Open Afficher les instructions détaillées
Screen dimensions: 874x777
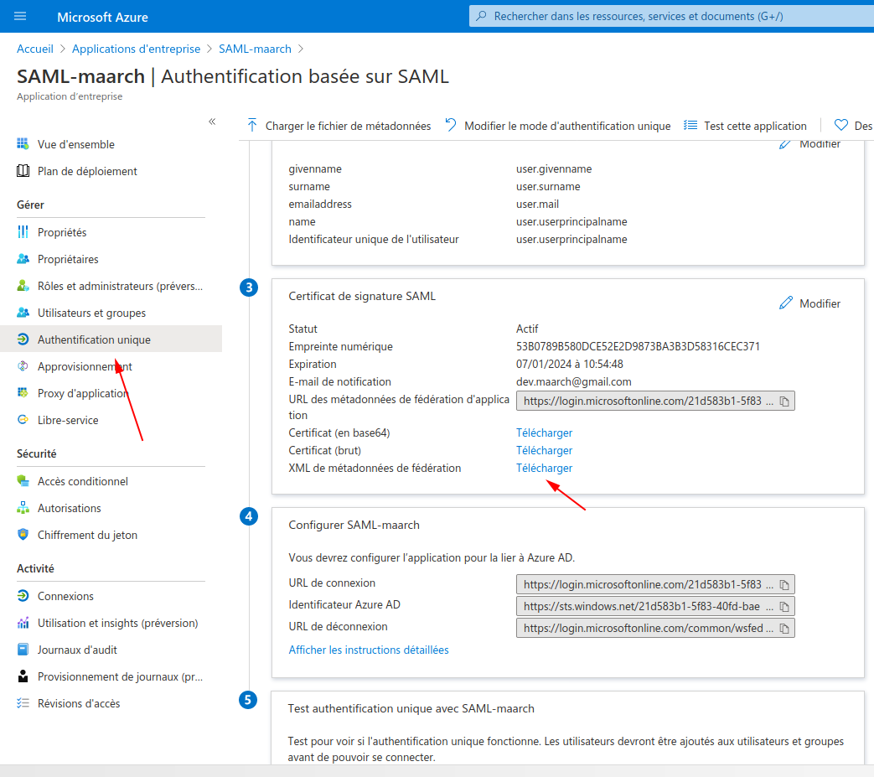[368, 649]
